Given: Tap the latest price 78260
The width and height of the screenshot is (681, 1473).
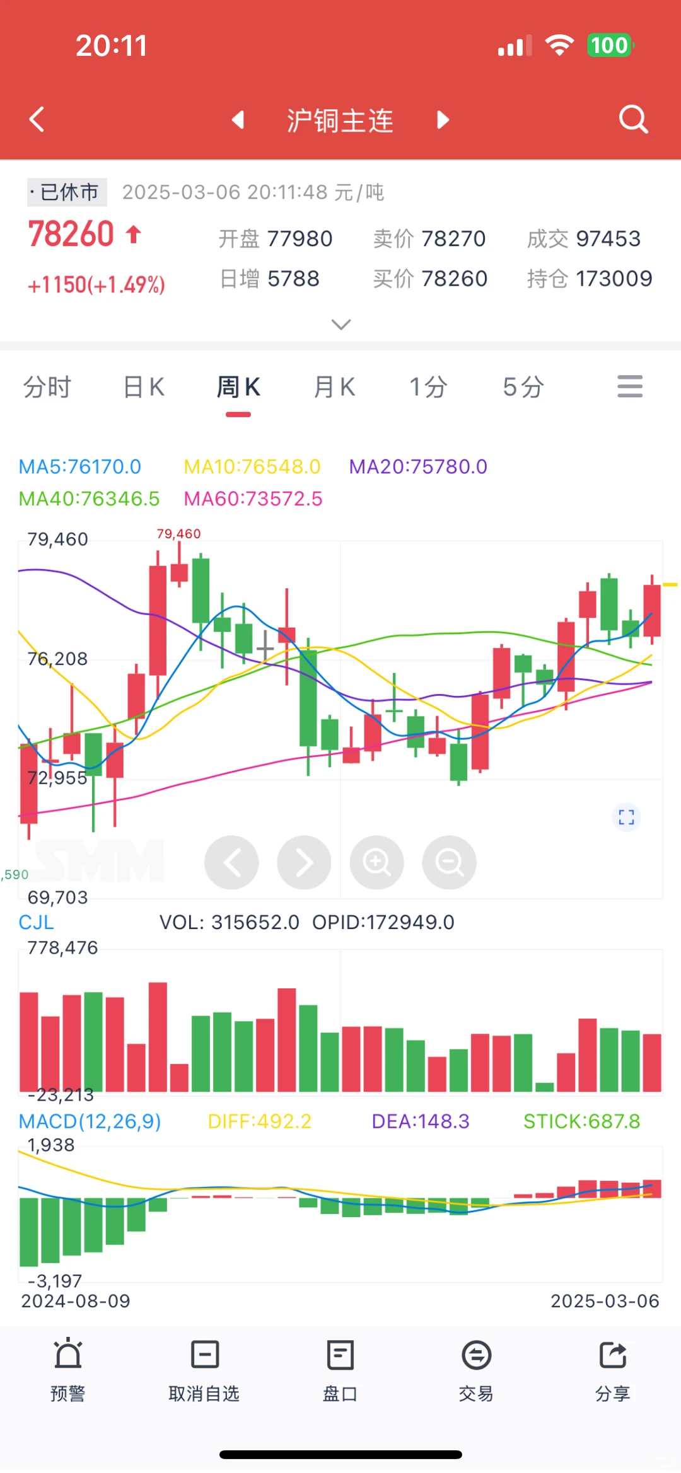Looking at the screenshot, I should click(71, 234).
